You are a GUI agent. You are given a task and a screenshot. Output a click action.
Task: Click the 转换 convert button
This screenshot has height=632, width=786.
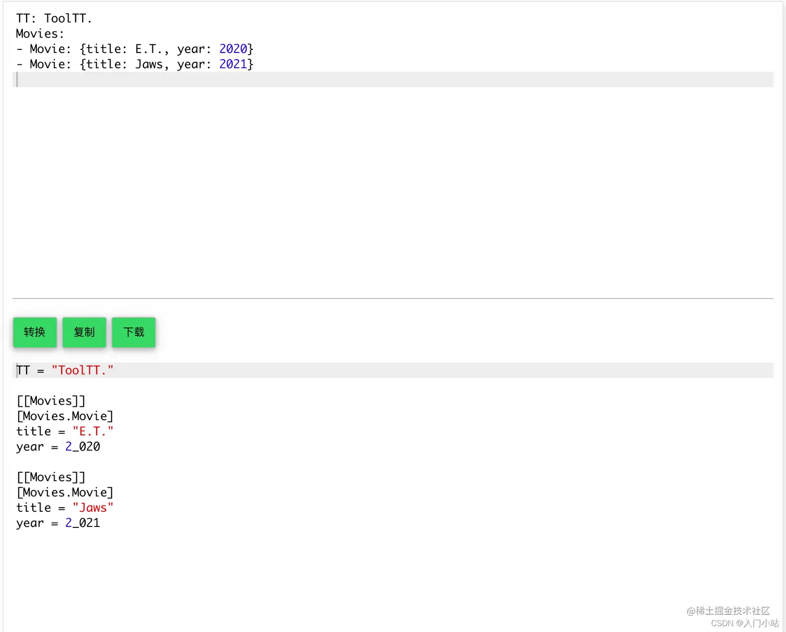[x=35, y=332]
